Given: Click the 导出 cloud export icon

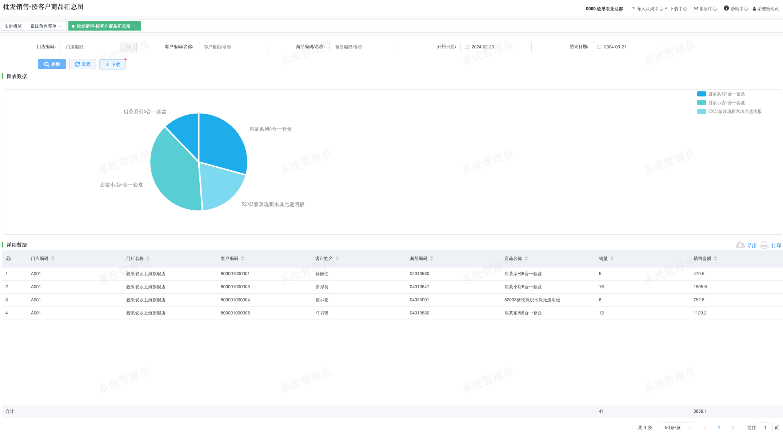Looking at the screenshot, I should (740, 245).
